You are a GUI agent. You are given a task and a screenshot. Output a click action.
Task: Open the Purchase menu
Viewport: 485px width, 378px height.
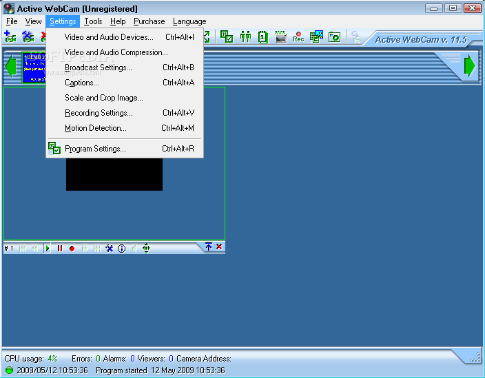click(149, 21)
